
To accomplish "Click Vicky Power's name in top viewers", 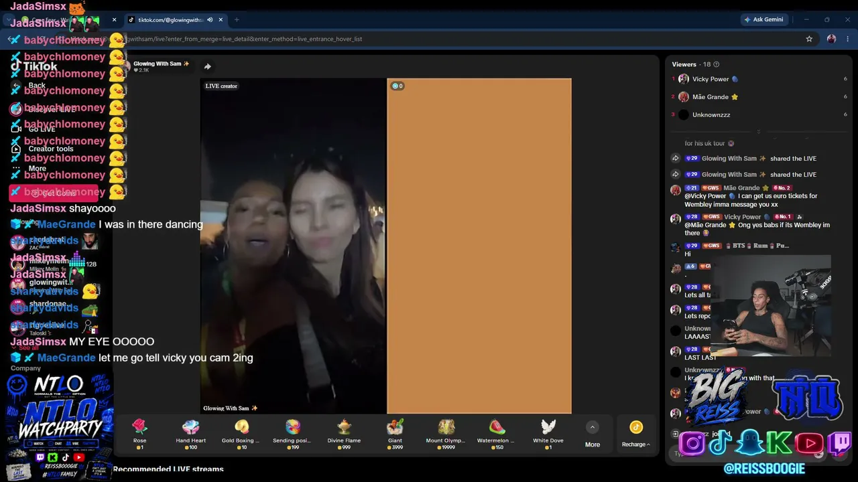I will point(711,79).
